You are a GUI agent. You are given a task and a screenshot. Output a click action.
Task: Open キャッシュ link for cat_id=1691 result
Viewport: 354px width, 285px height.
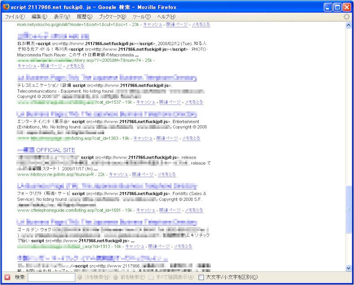pos(146,210)
